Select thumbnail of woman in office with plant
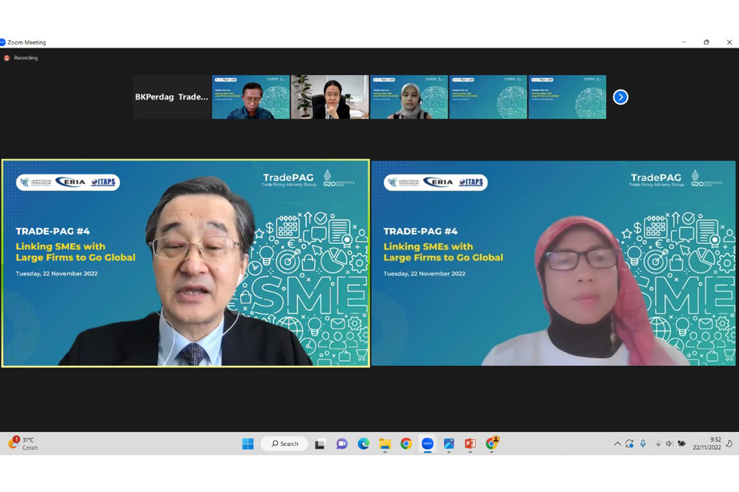 point(330,97)
